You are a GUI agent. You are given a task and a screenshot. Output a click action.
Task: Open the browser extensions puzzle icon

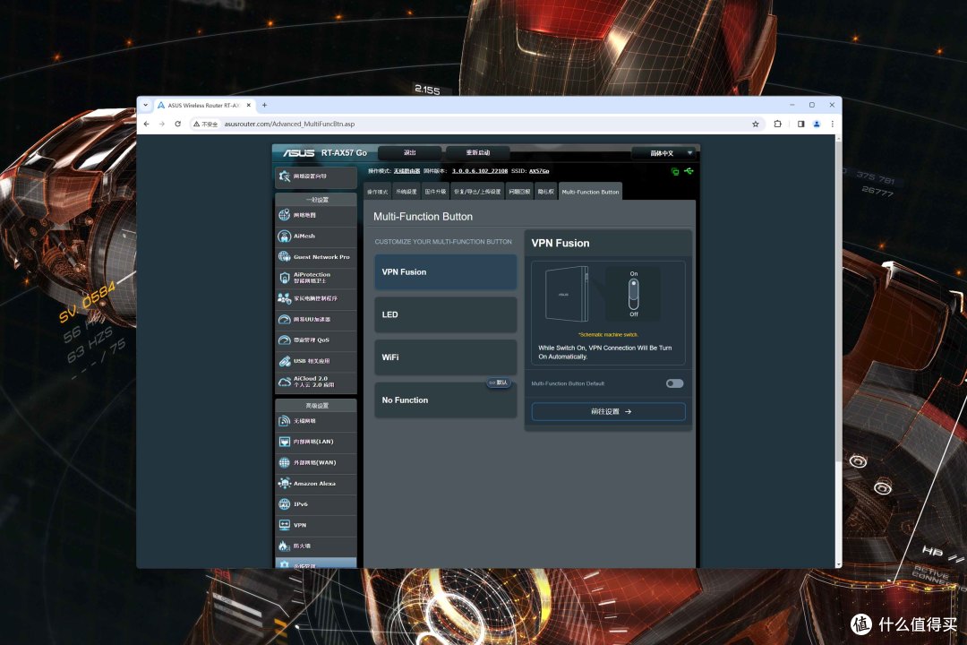(x=778, y=124)
